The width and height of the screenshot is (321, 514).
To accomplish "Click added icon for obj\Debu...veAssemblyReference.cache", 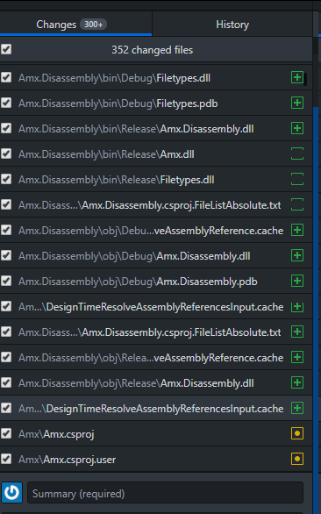I will pyautogui.click(x=297, y=230).
